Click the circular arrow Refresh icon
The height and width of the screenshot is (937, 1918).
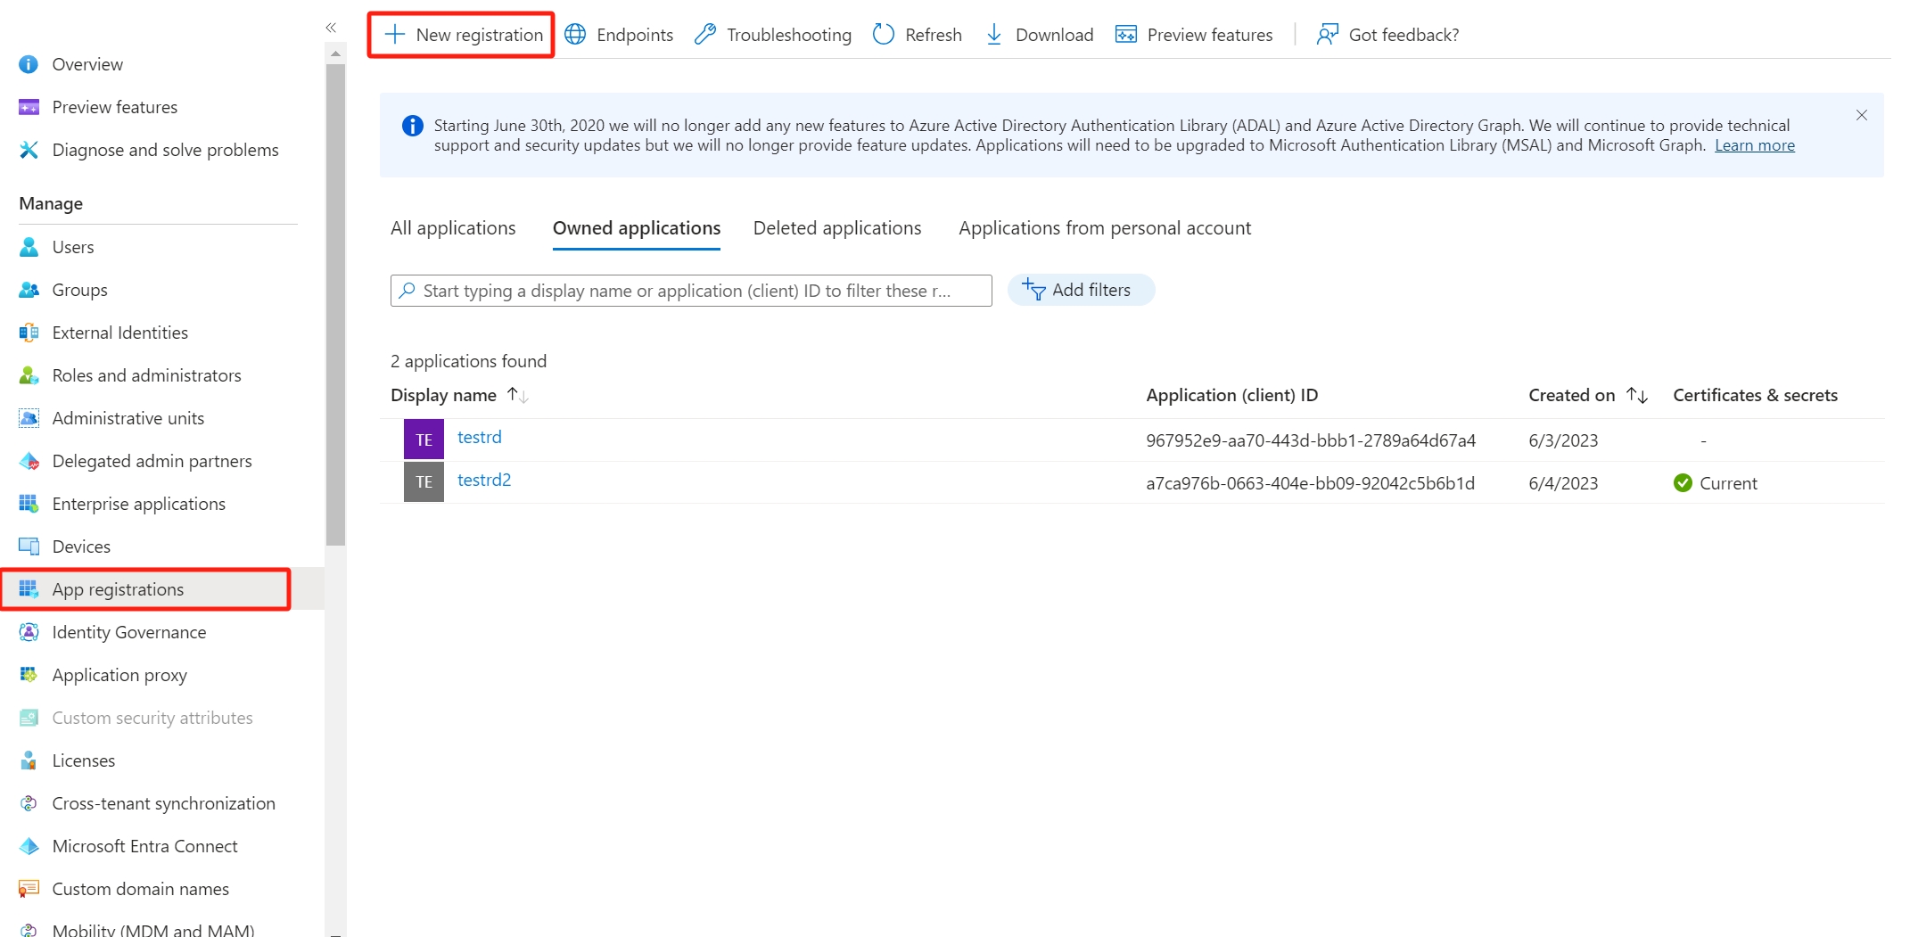click(x=884, y=35)
